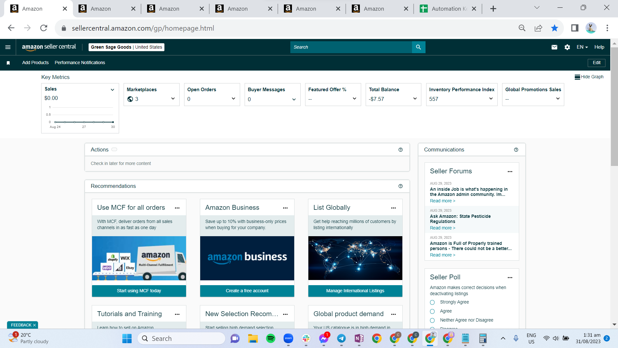Click Create a free account button

pos(247,291)
